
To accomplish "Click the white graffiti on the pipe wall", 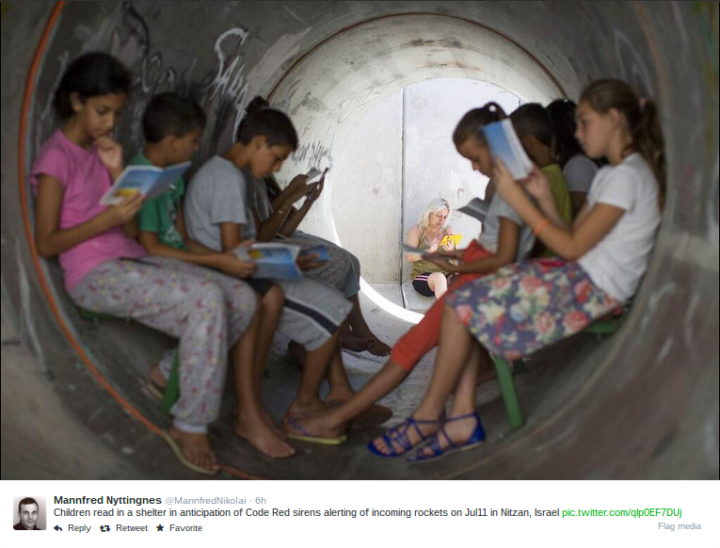I will (x=230, y=69).
